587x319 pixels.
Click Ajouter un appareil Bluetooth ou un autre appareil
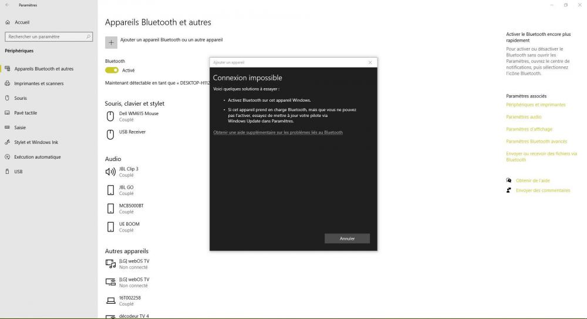(171, 40)
